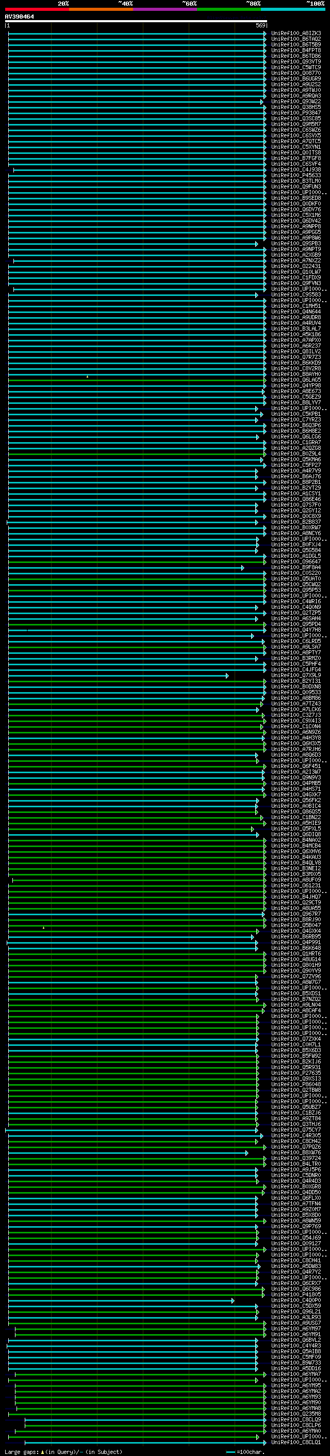The height and width of the screenshot is (1456, 330).
Task: Open hit UniRef100_Q6CRX7
Action: coord(296,1283)
